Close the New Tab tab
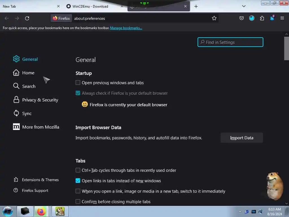289x217 pixels. (58, 6)
